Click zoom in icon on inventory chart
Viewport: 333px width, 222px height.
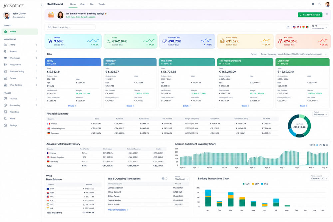(x=311, y=145)
